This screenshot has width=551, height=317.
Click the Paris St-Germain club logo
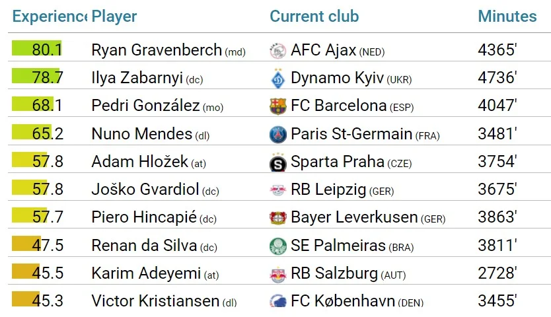coord(277,134)
